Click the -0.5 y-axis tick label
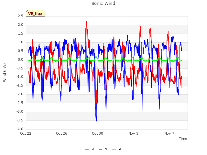 tap(20, 68)
